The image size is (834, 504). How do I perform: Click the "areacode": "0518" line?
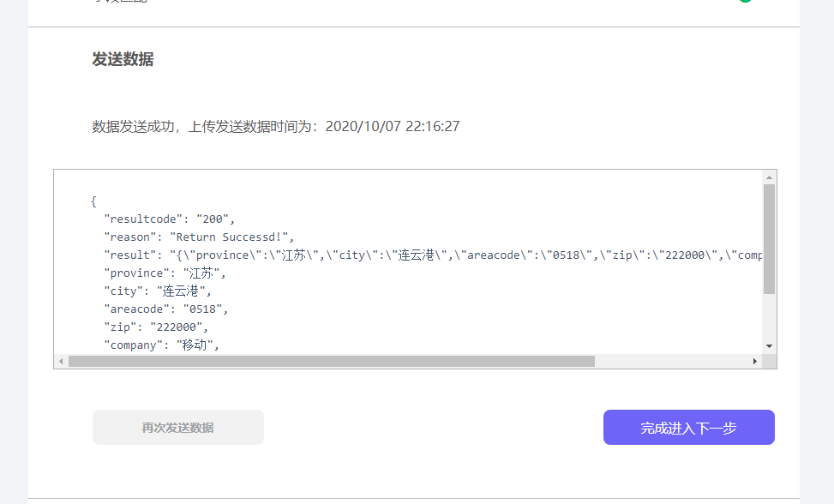click(166, 309)
